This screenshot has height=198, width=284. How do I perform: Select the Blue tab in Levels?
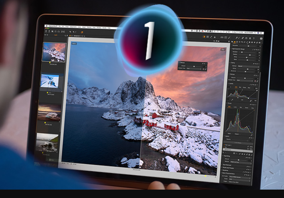249,88
